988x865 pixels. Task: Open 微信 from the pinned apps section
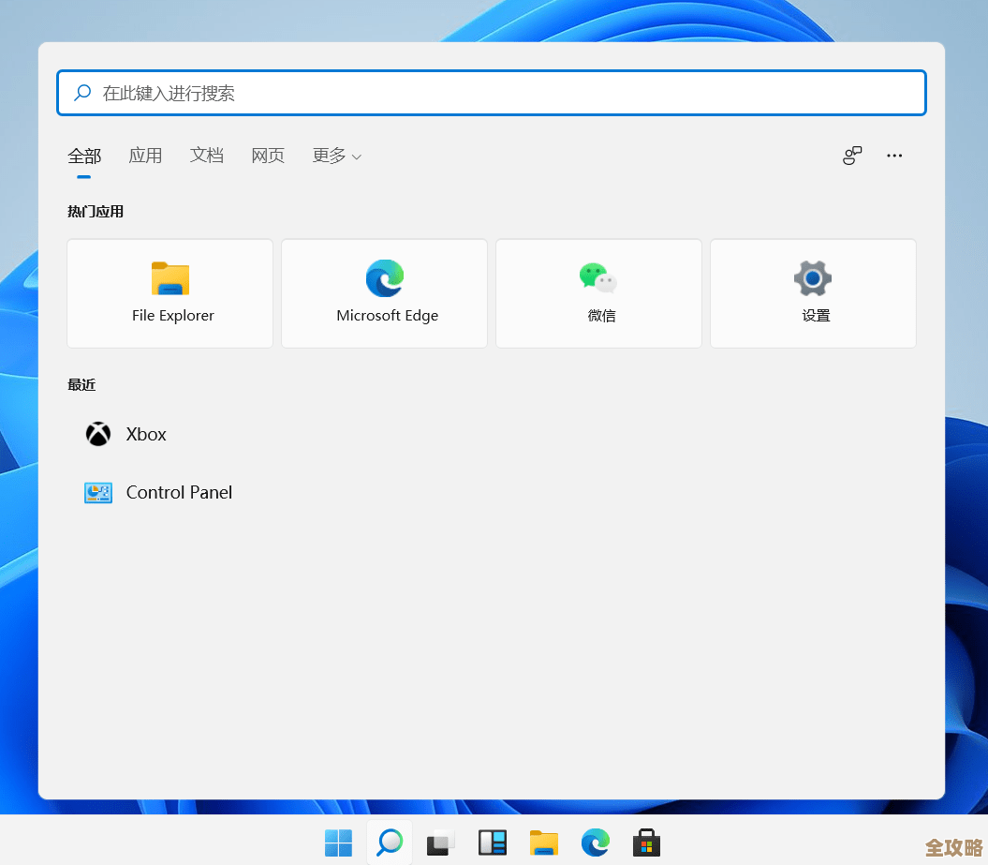click(598, 292)
